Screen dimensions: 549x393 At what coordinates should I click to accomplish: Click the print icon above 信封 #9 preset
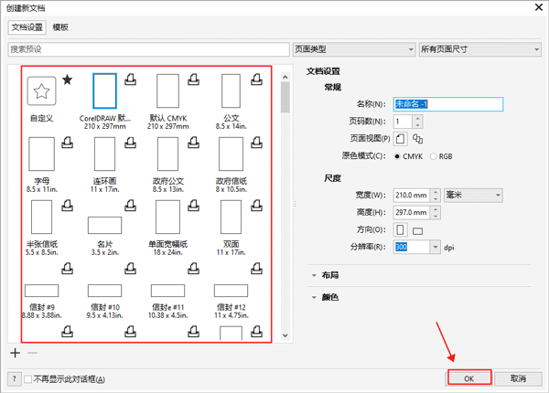[67, 269]
